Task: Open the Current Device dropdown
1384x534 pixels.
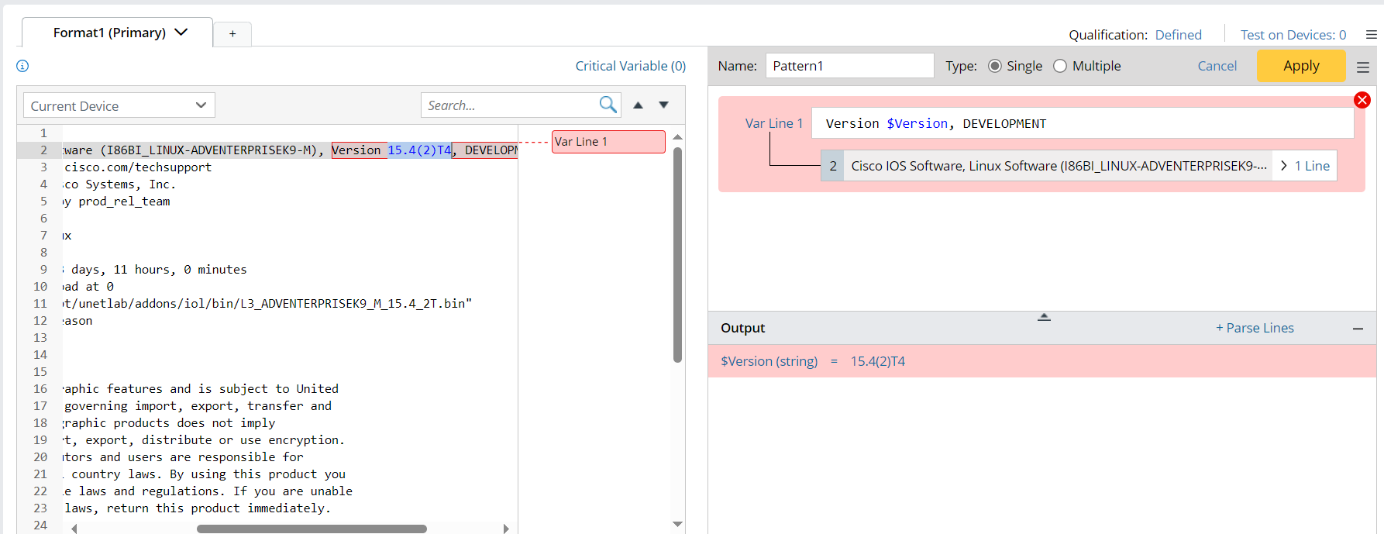Action: [x=119, y=105]
